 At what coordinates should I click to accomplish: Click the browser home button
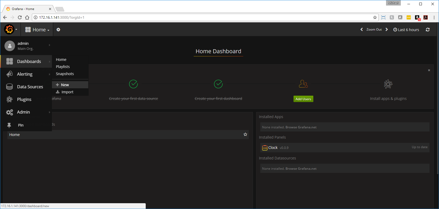coord(27,17)
